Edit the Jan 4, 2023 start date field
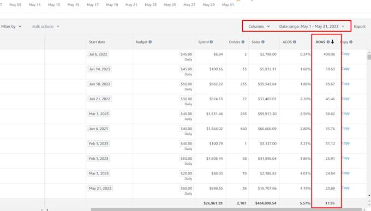This screenshot has width=371, height=211. [98, 129]
